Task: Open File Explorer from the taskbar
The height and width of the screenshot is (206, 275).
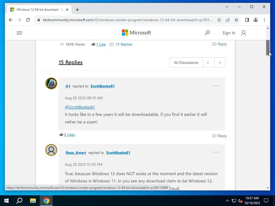Action: (33, 201)
